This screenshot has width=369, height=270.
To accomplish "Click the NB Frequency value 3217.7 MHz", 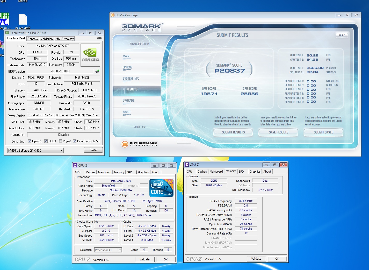I will (x=265, y=190).
